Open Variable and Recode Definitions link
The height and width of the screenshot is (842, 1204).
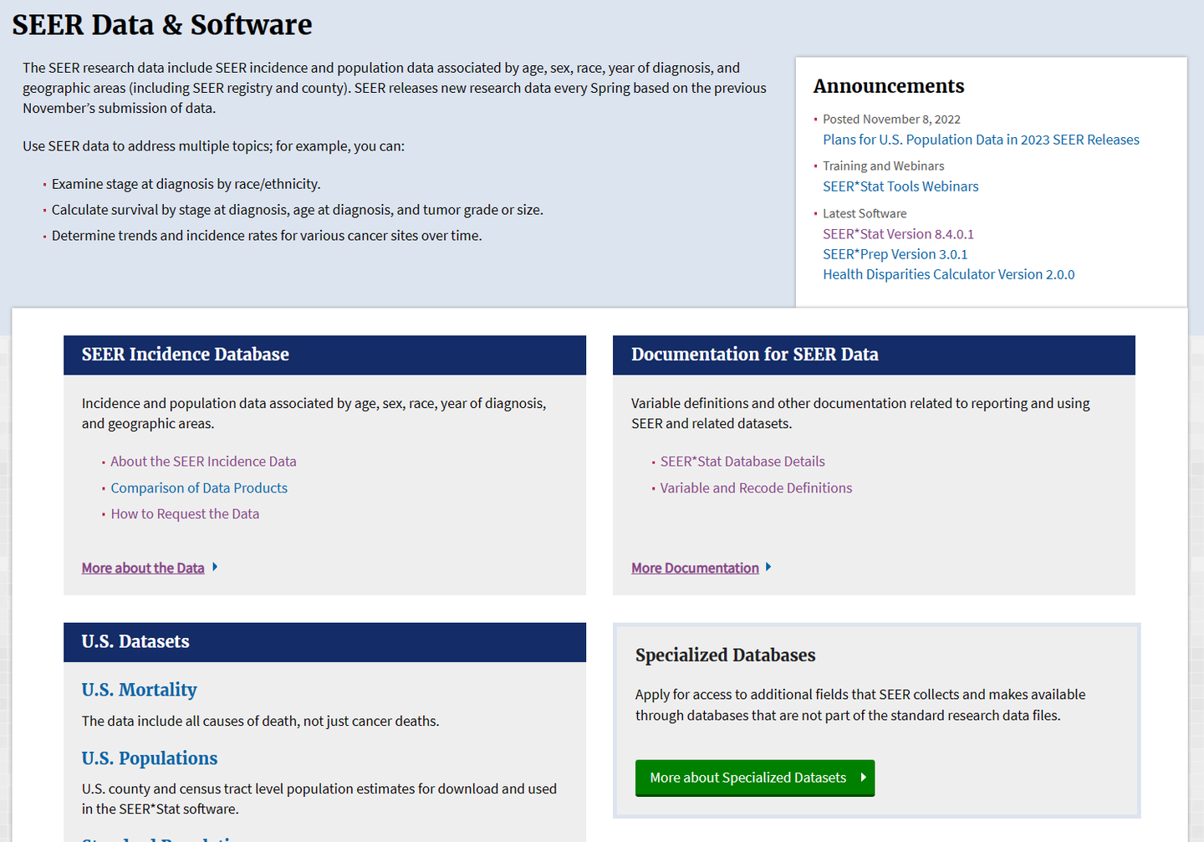click(756, 488)
